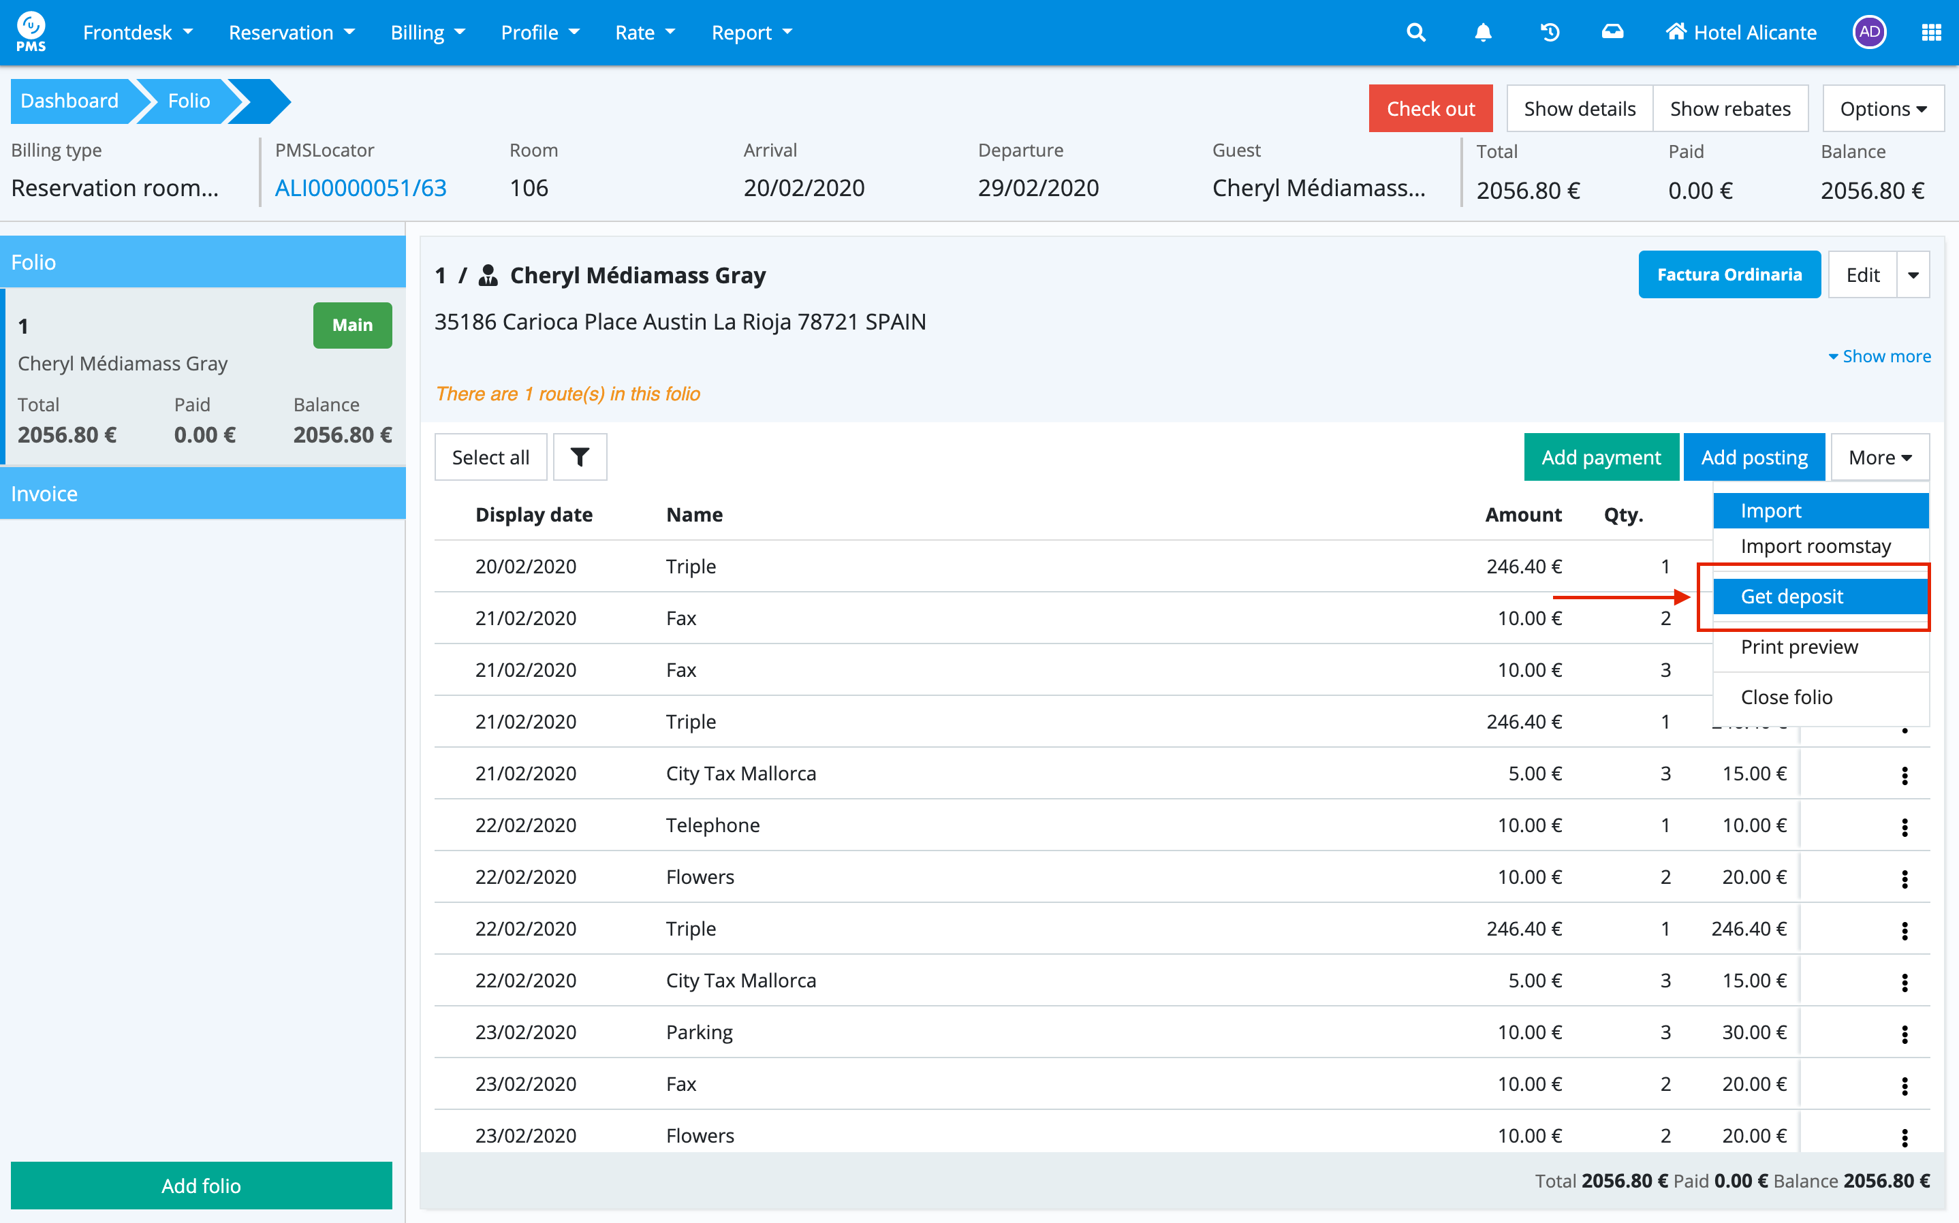Screen dimensions: 1959x1223
Task: Open the apps grid icon
Action: pyautogui.click(x=1930, y=33)
